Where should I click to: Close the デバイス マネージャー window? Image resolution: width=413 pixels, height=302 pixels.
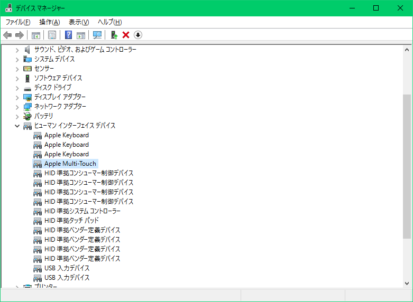click(x=400, y=8)
